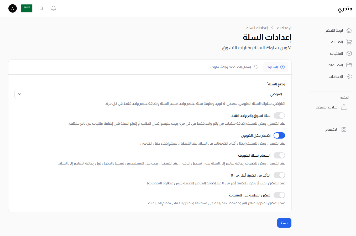This screenshot has height=236, width=356.
Task: Open التصنيفات via the folder icon
Action: [349, 65]
